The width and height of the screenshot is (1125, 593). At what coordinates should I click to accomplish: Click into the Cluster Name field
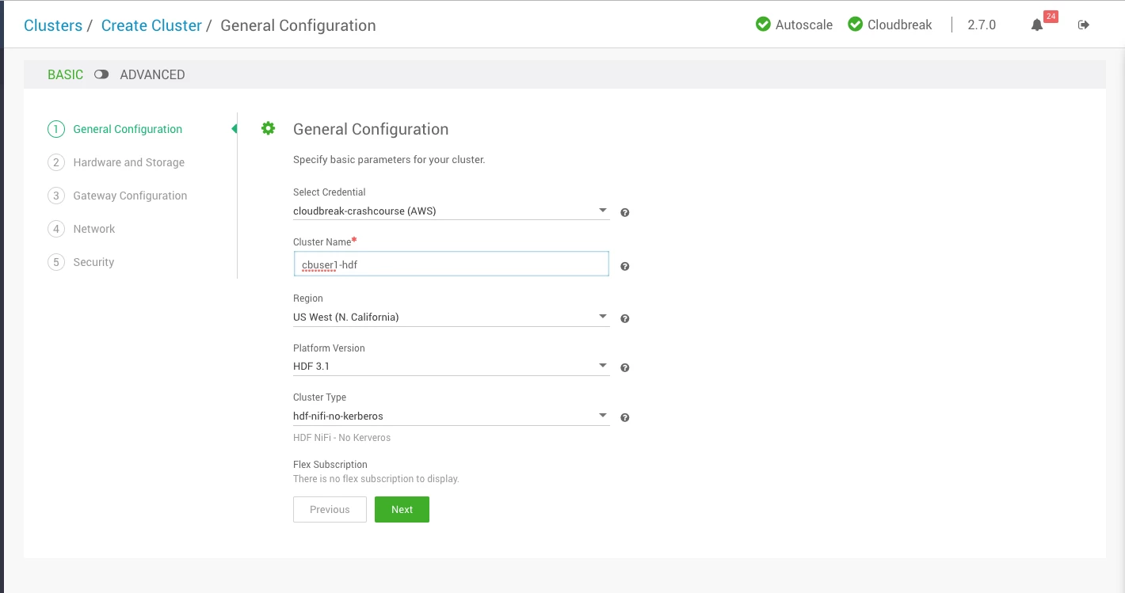point(451,264)
